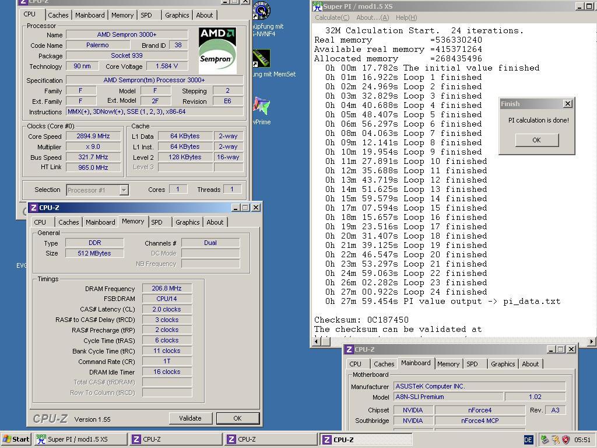Click the Bus Speed 321.7 MHz field
This screenshot has height=448, width=597.
coord(93,157)
